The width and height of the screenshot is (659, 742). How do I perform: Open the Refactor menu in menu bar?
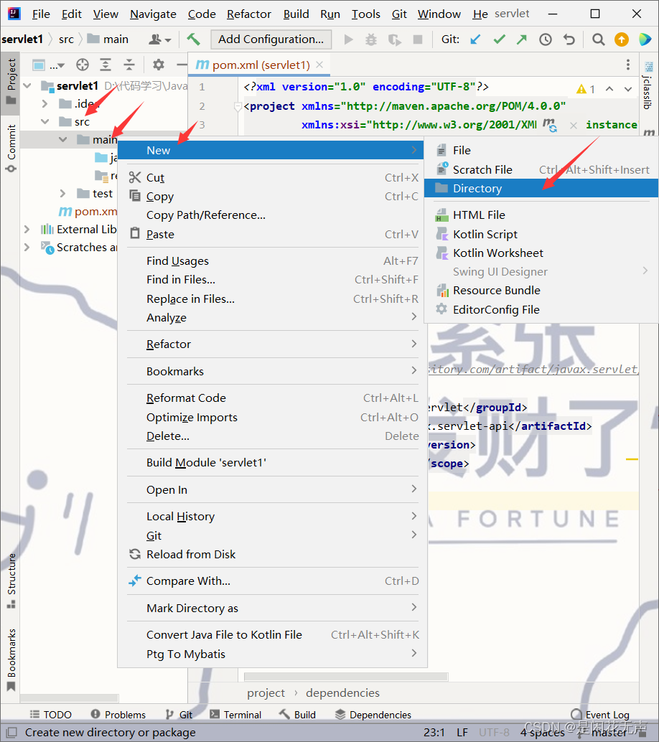[x=248, y=14]
